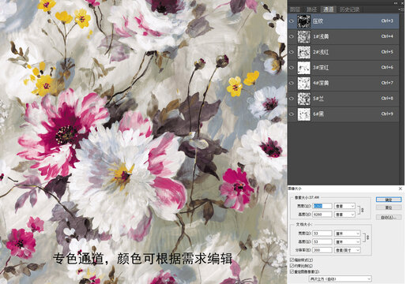Click 复位 button in Image Size dialog
This screenshot has width=407, height=284.
(x=389, y=207)
